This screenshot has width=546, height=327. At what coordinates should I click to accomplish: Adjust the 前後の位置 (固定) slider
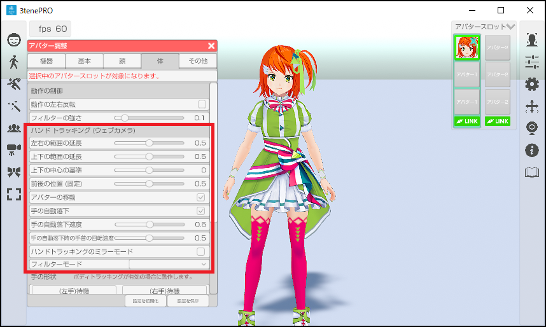149,183
